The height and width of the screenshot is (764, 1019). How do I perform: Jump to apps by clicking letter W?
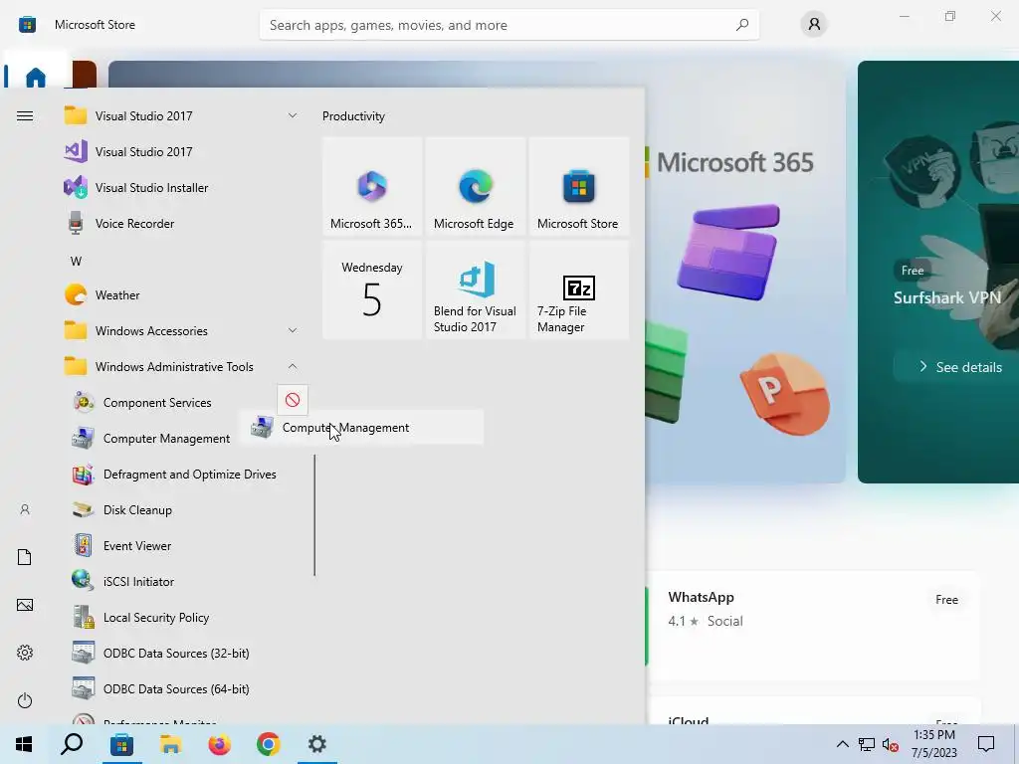pos(76,262)
